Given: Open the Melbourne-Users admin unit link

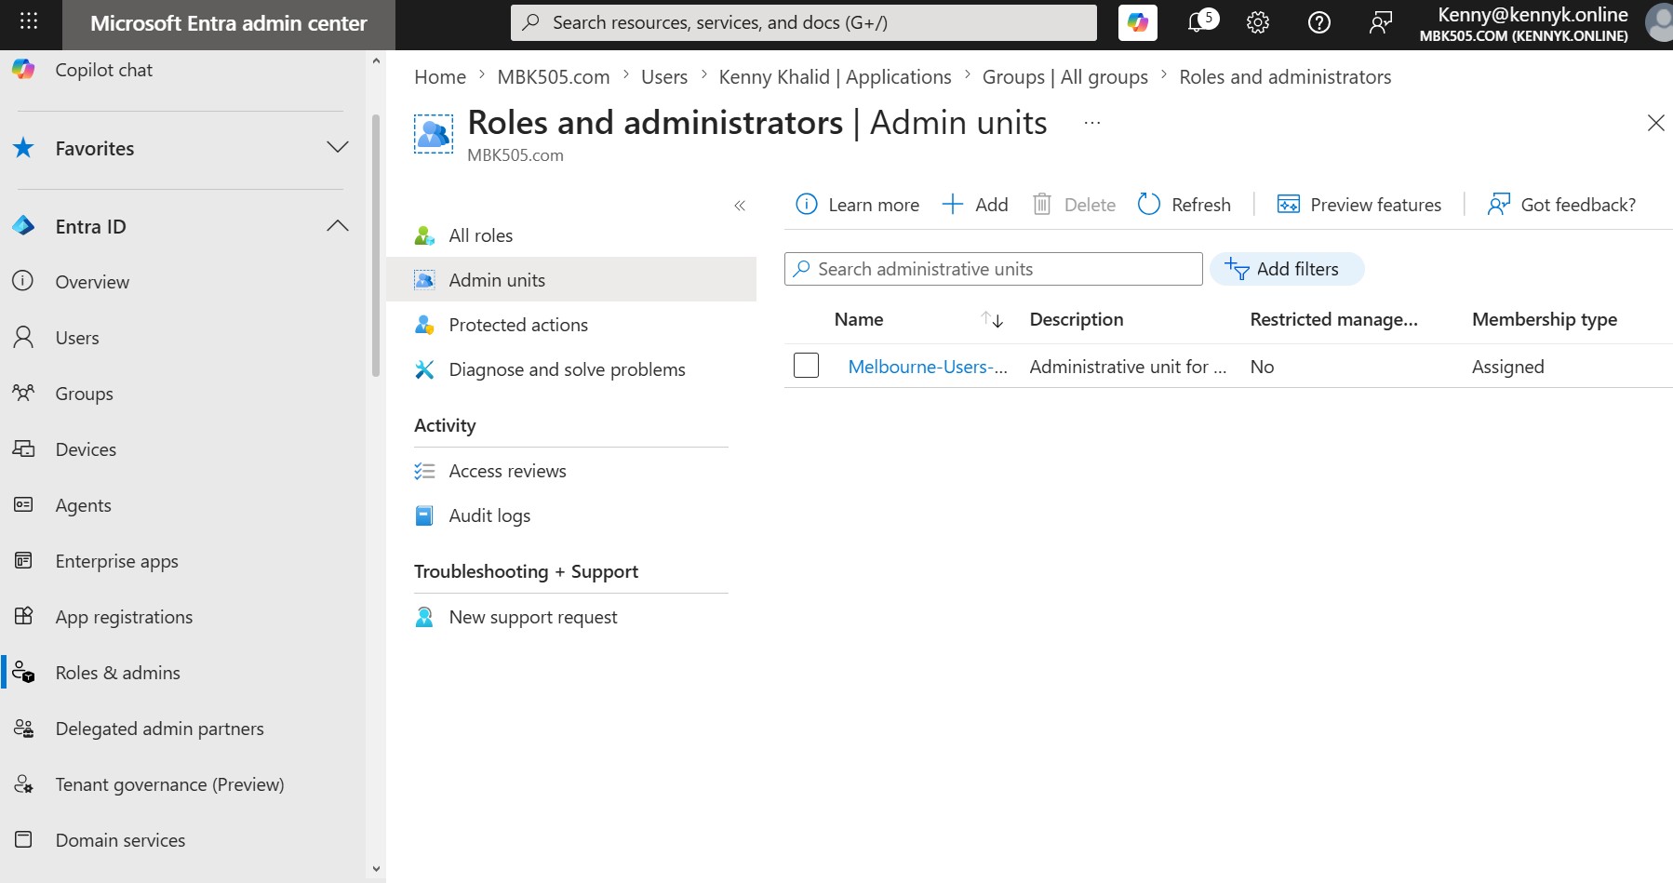Looking at the screenshot, I should [x=928, y=367].
